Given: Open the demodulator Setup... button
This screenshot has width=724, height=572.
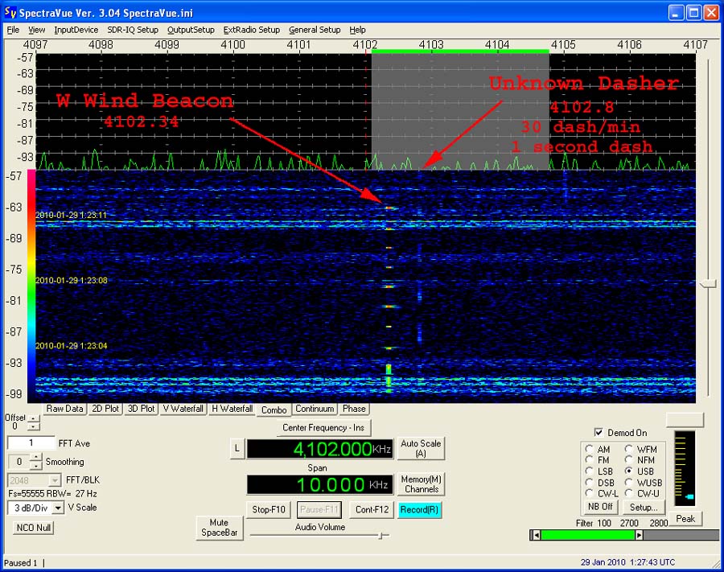Looking at the screenshot, I should click(644, 508).
